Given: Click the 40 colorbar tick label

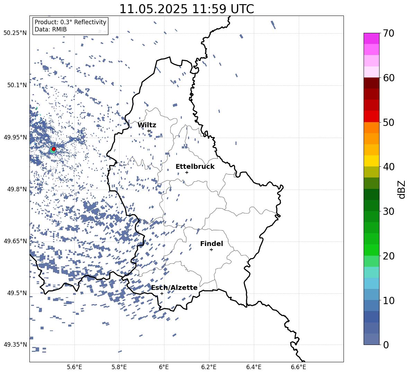Looking at the screenshot, I should (x=389, y=167).
